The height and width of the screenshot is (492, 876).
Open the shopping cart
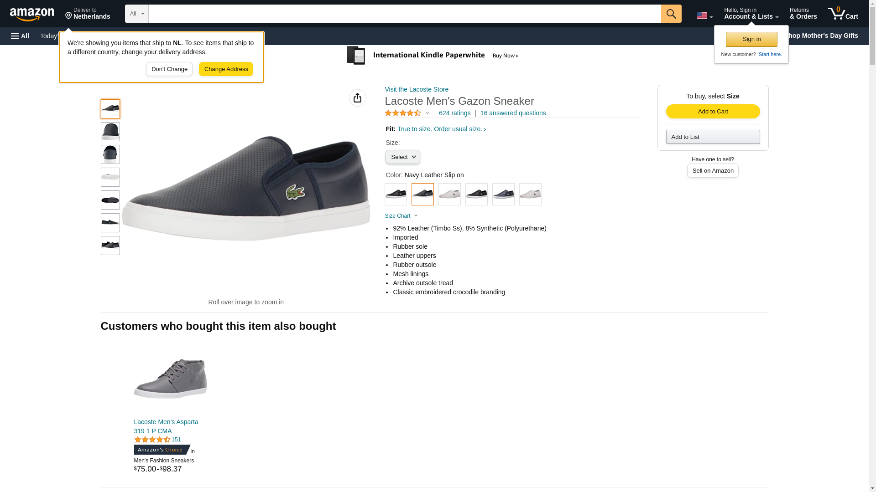point(843,14)
